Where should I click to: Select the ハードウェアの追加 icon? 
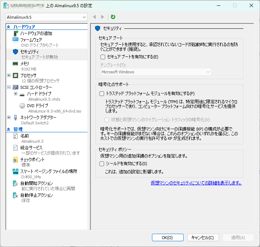point(15,33)
